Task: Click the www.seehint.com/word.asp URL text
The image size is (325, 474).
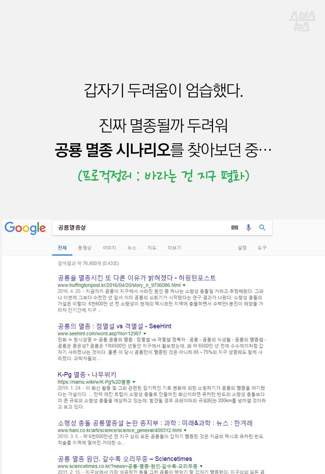Action: [x=100, y=334]
